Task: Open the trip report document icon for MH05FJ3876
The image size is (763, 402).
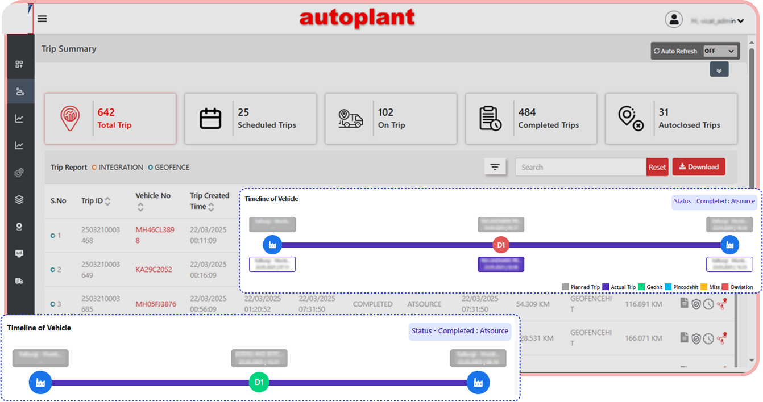Action: coord(685,304)
